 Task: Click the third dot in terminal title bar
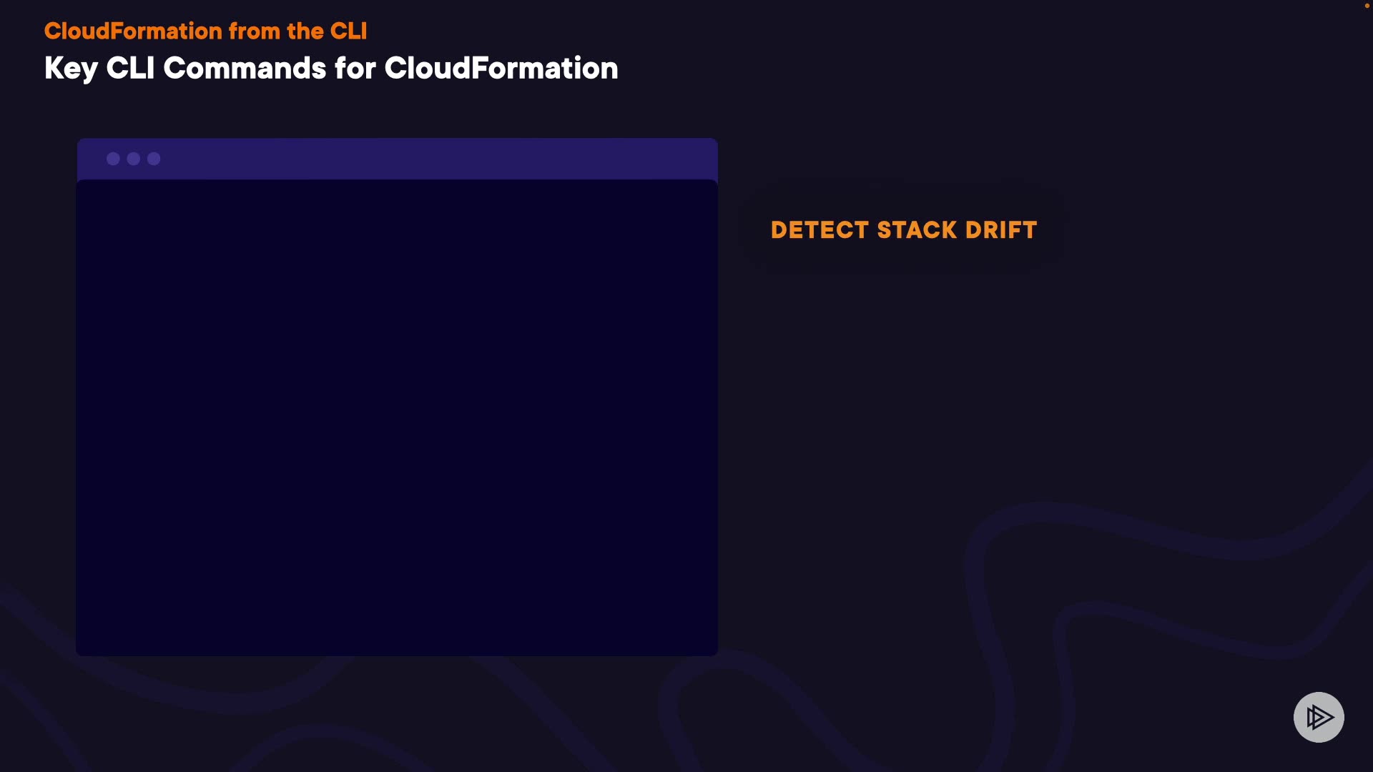point(154,159)
